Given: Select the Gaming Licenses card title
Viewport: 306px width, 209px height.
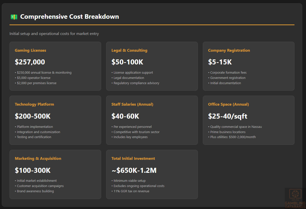Looking at the screenshot, I should click(x=30, y=50).
